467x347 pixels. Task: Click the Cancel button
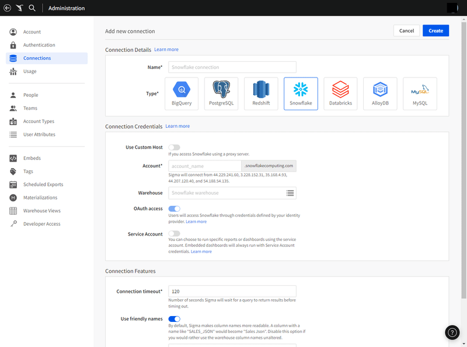[x=406, y=31]
